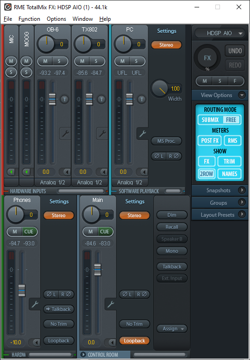Image resolution: width=250 pixels, height=360 pixels.
Task: Click TX802 pan knob
Action: pos(83,44)
